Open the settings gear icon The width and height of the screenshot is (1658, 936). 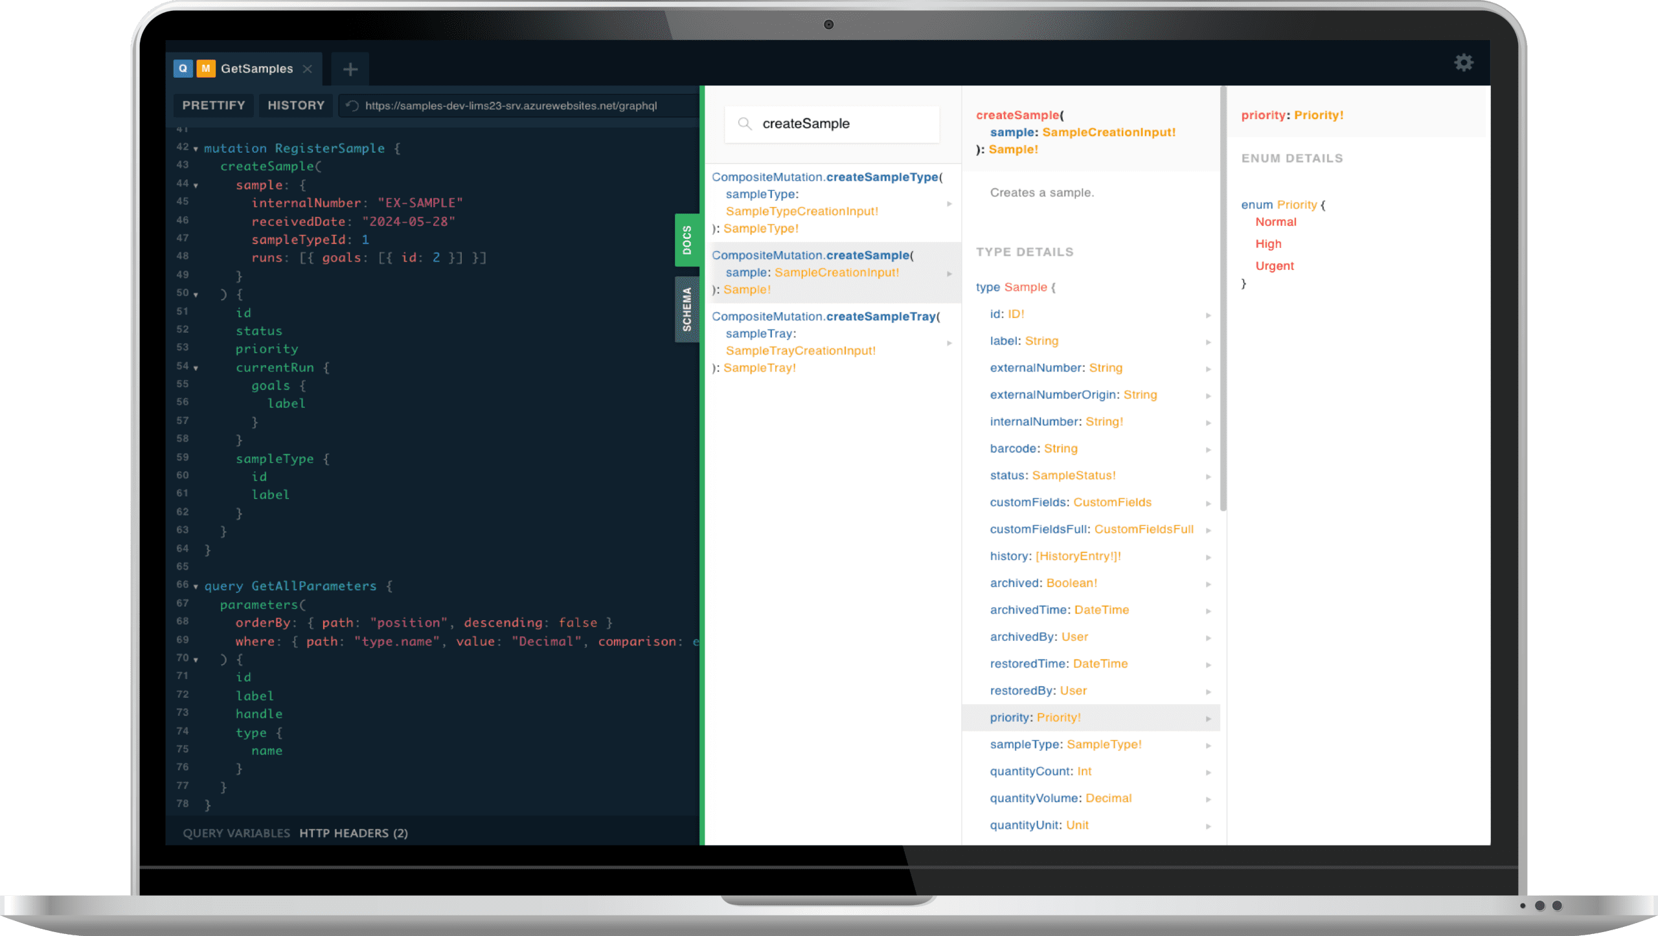click(1464, 63)
